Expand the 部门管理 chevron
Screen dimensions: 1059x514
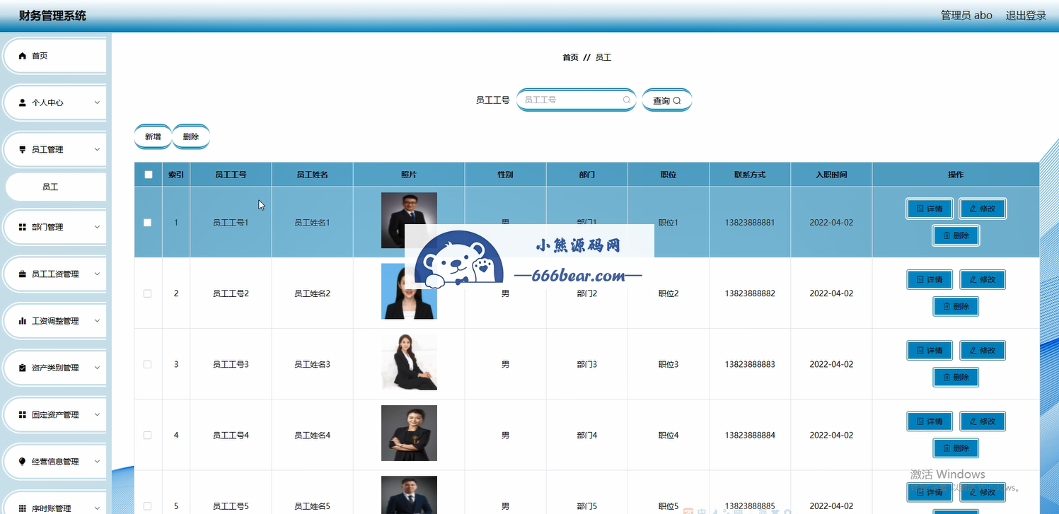pyautogui.click(x=97, y=227)
